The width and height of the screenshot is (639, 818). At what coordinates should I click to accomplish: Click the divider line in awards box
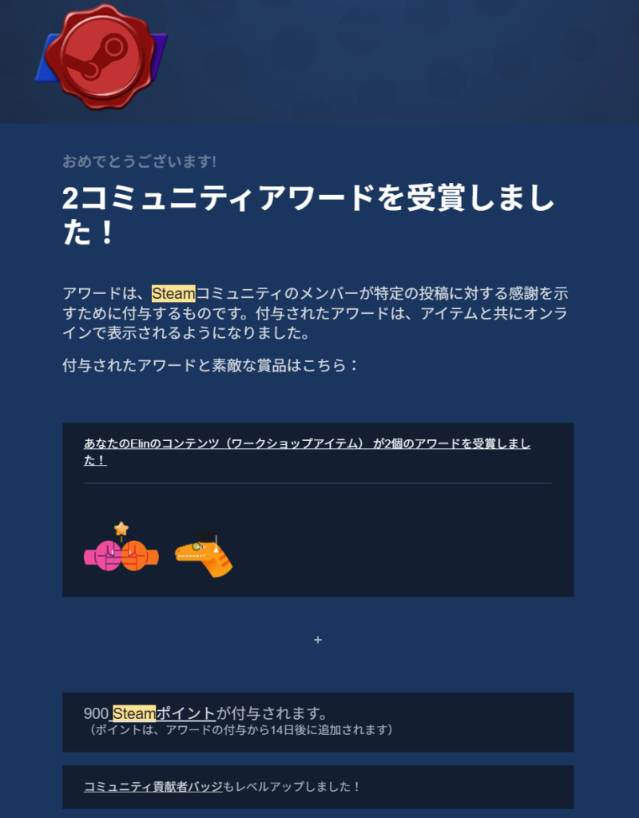318,483
